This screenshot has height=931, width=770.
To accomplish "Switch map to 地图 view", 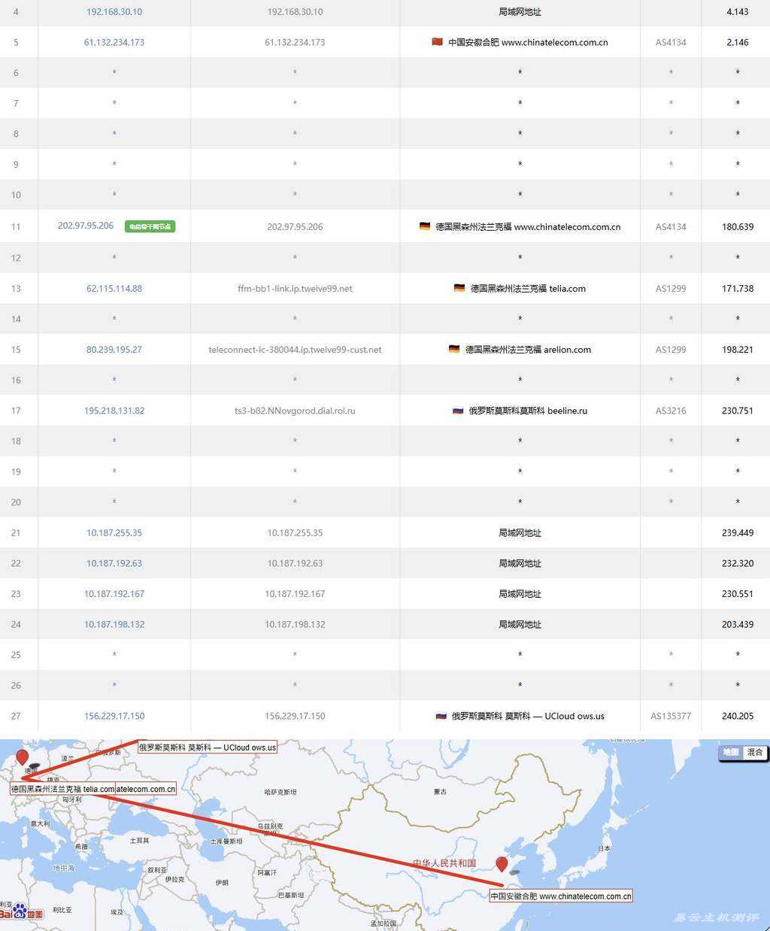I will (731, 753).
